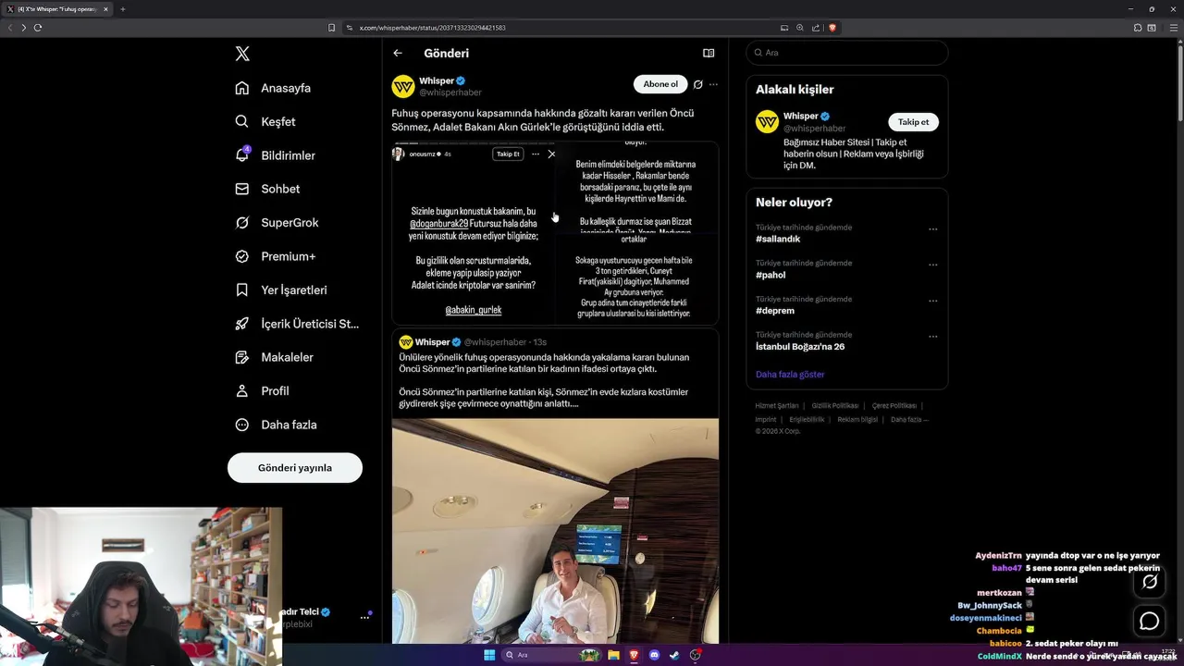Image resolution: width=1184 pixels, height=666 pixels.
Task: Open the private jet photo
Action: tap(555, 531)
